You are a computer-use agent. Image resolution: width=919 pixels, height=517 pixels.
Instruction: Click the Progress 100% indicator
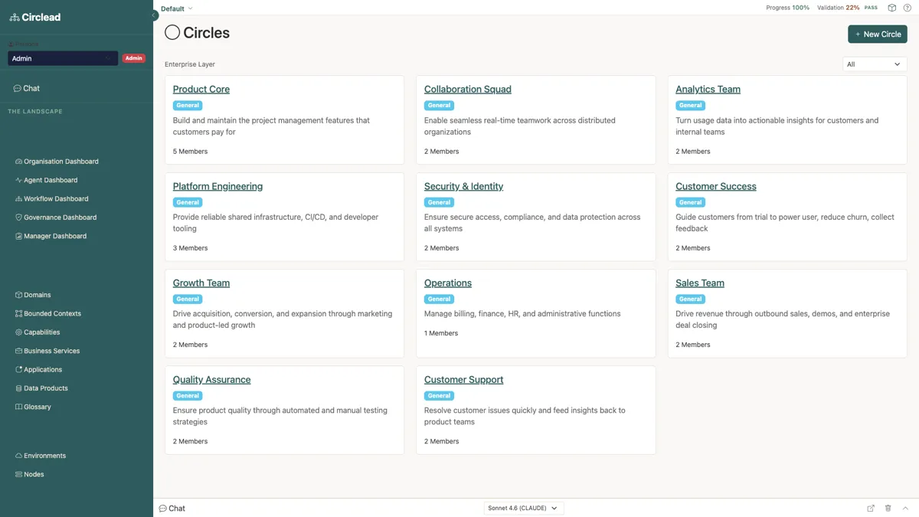pyautogui.click(x=787, y=8)
